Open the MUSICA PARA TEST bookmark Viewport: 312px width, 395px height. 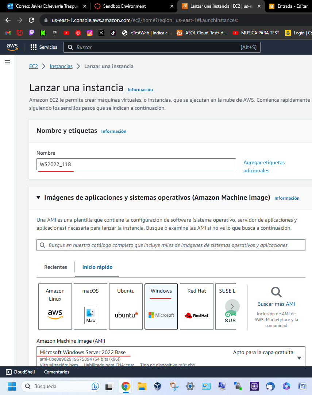tap(256, 33)
